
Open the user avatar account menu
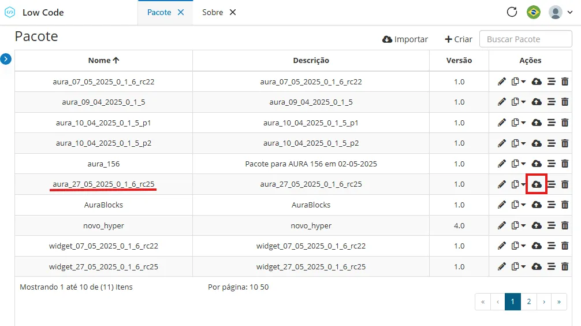click(x=560, y=12)
